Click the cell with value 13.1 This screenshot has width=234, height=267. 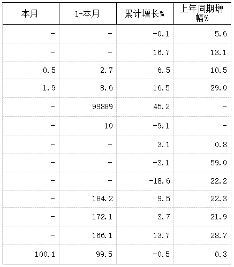click(x=202, y=52)
